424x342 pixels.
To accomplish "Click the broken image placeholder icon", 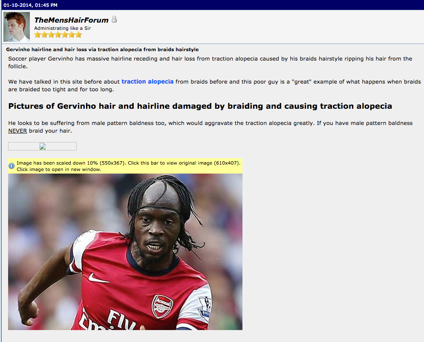I will point(43,146).
